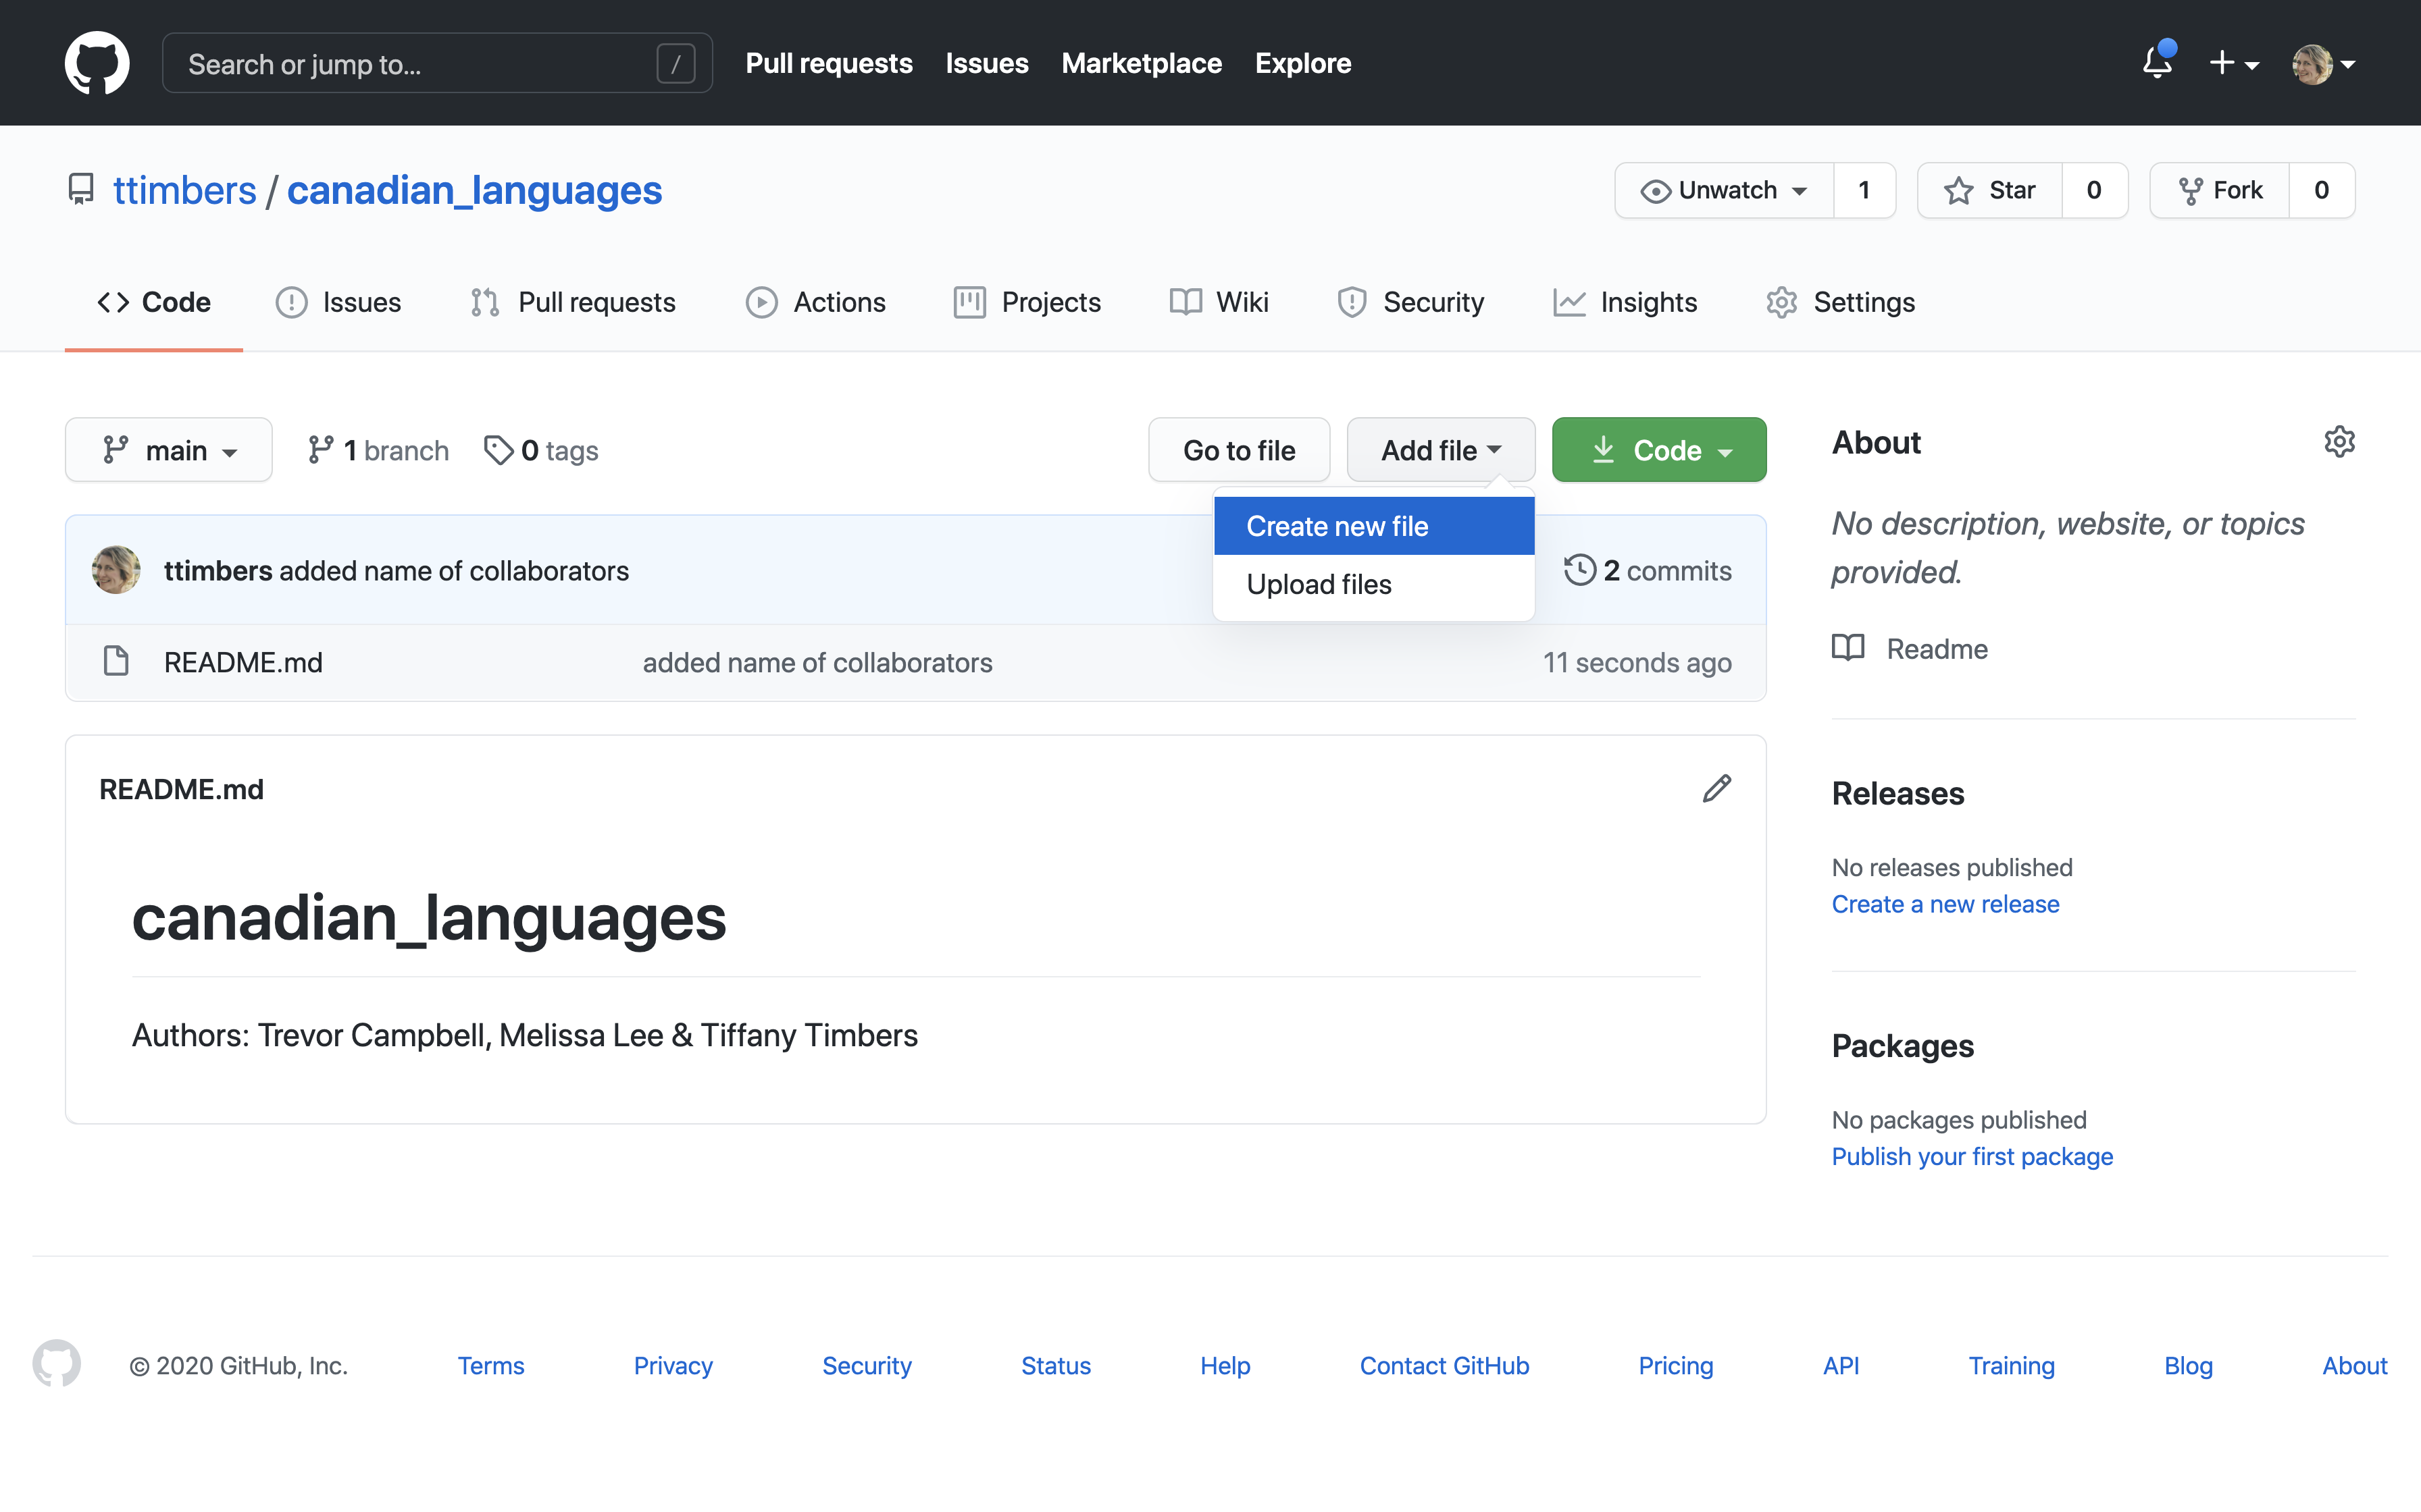Open the Unwatch dropdown
This screenshot has height=1512, width=2421.
pos(1724,190)
